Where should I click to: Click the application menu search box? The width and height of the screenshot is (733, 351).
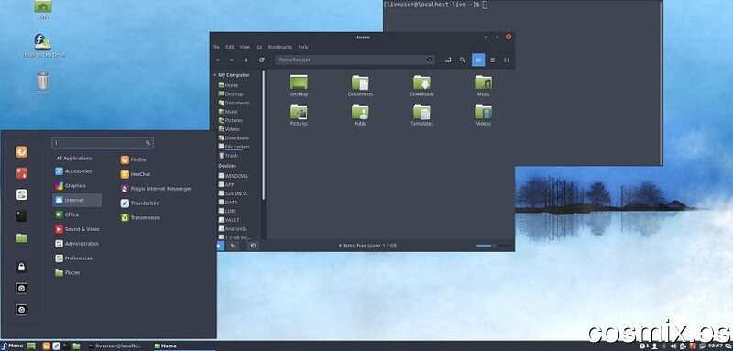103,143
